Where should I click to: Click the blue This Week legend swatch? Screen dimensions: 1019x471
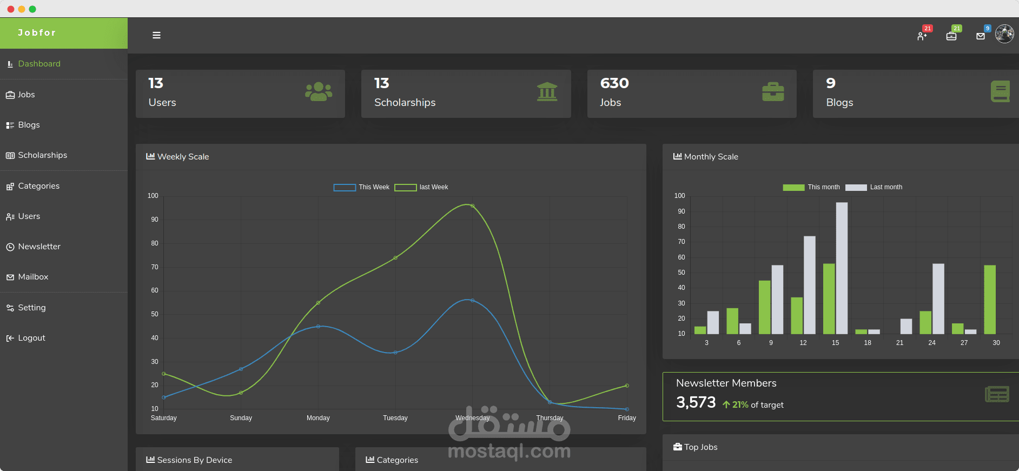[345, 188]
